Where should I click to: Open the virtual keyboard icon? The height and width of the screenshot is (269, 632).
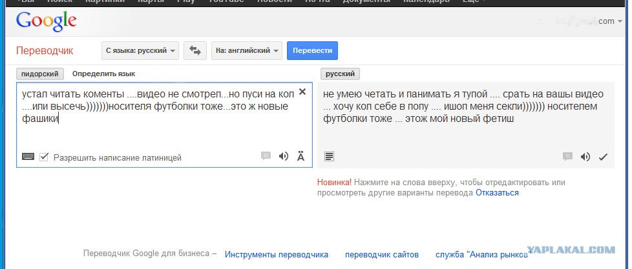tap(28, 157)
